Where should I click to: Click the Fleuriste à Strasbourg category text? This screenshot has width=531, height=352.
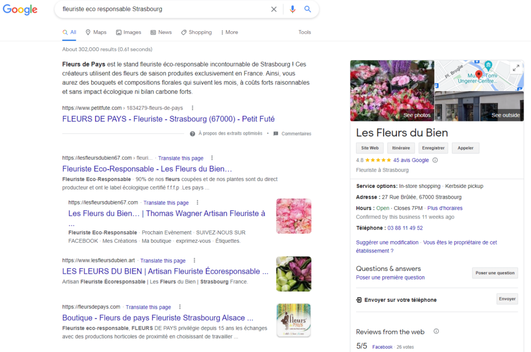382,170
